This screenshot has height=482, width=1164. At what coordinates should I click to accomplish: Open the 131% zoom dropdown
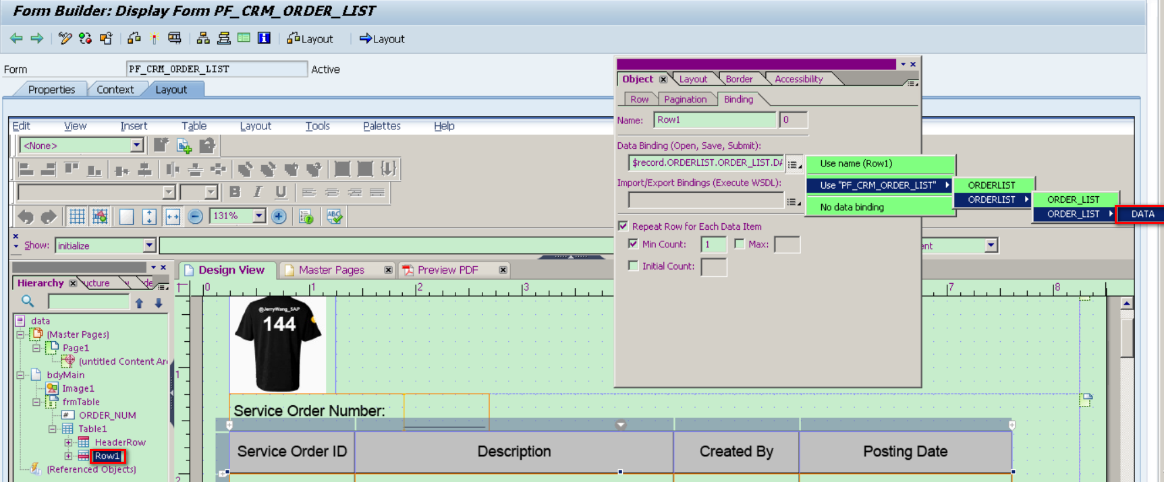[x=259, y=216]
